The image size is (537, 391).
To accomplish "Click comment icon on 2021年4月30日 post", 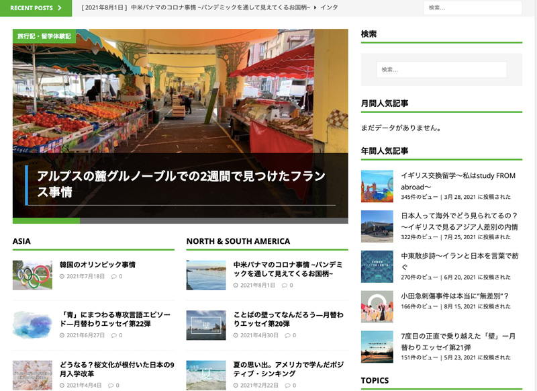I will click(287, 335).
